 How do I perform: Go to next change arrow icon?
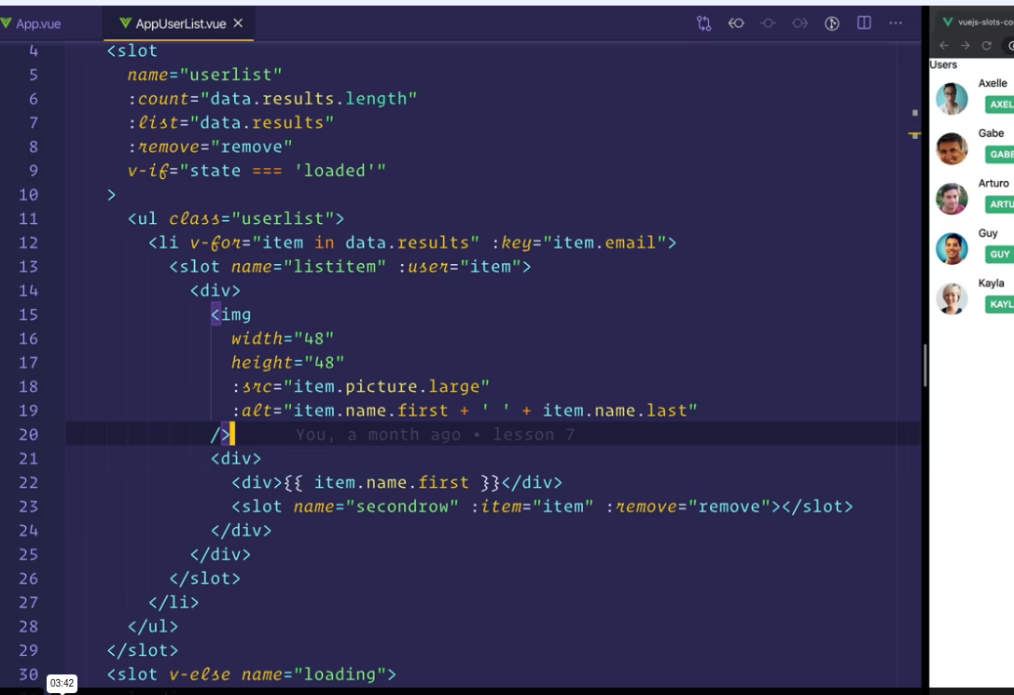pos(800,23)
